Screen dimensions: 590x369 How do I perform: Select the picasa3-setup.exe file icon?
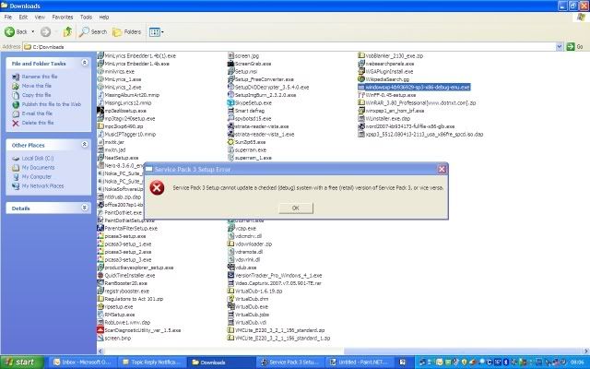(x=100, y=236)
